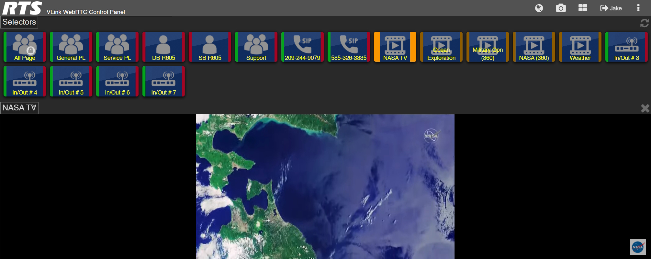Toggle red talk bar on Service PL

[x=137, y=47]
